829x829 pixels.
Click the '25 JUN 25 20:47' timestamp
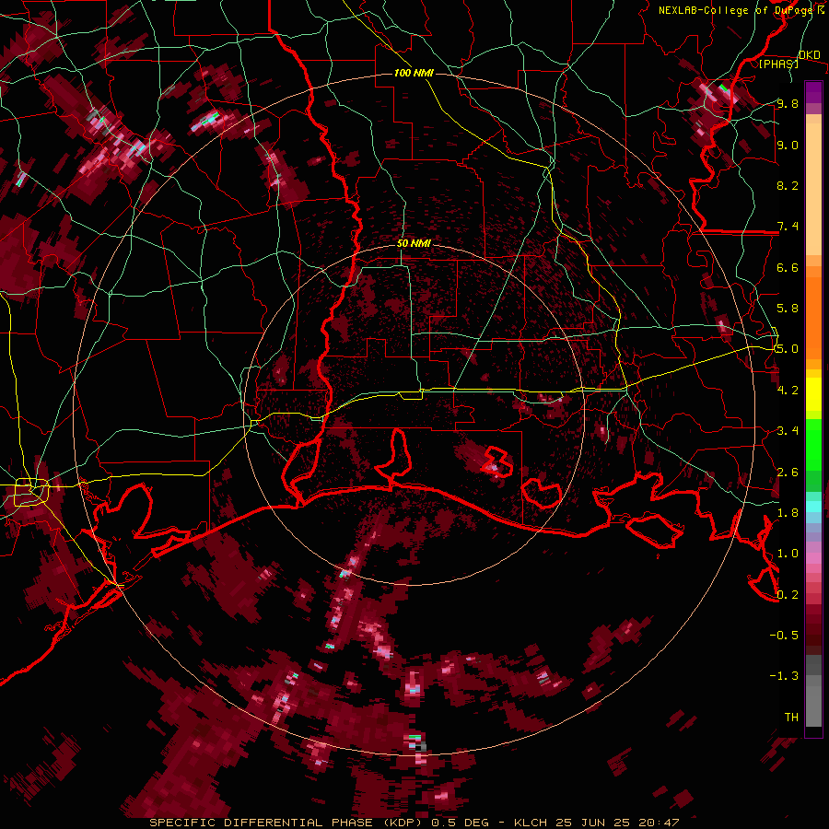617,823
